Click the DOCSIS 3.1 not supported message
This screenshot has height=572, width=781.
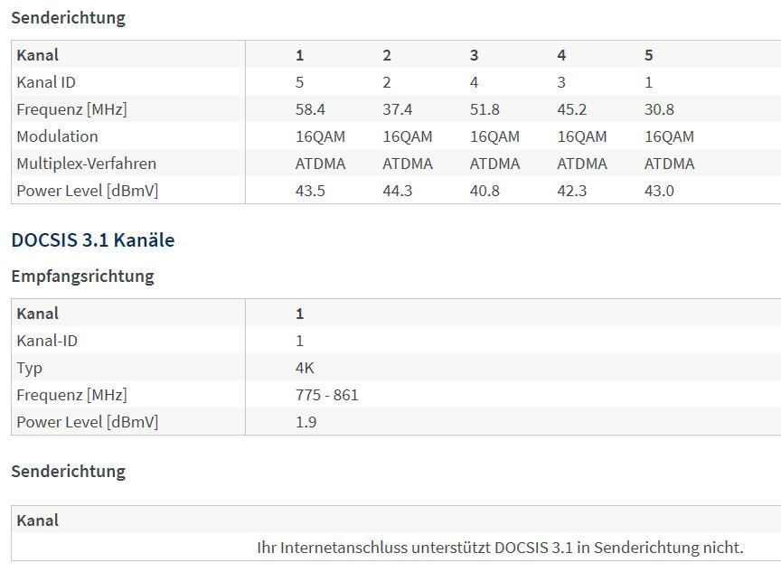[500, 548]
